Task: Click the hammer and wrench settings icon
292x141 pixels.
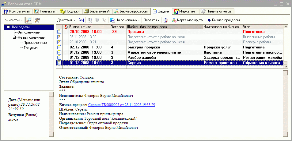Action: pyautogui.click(x=38, y=20)
